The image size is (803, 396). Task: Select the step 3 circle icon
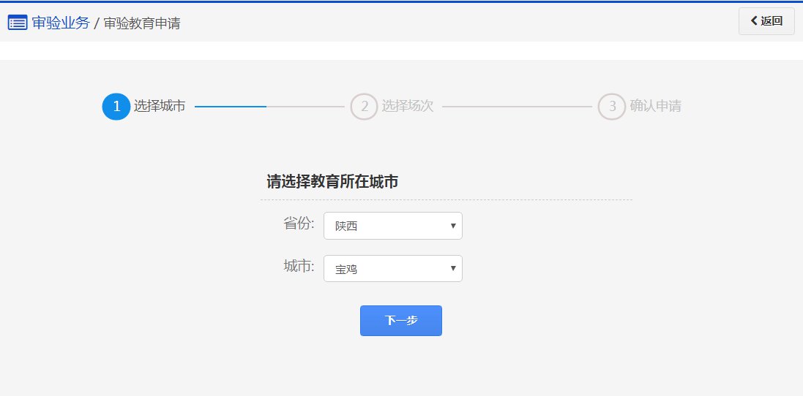[612, 106]
